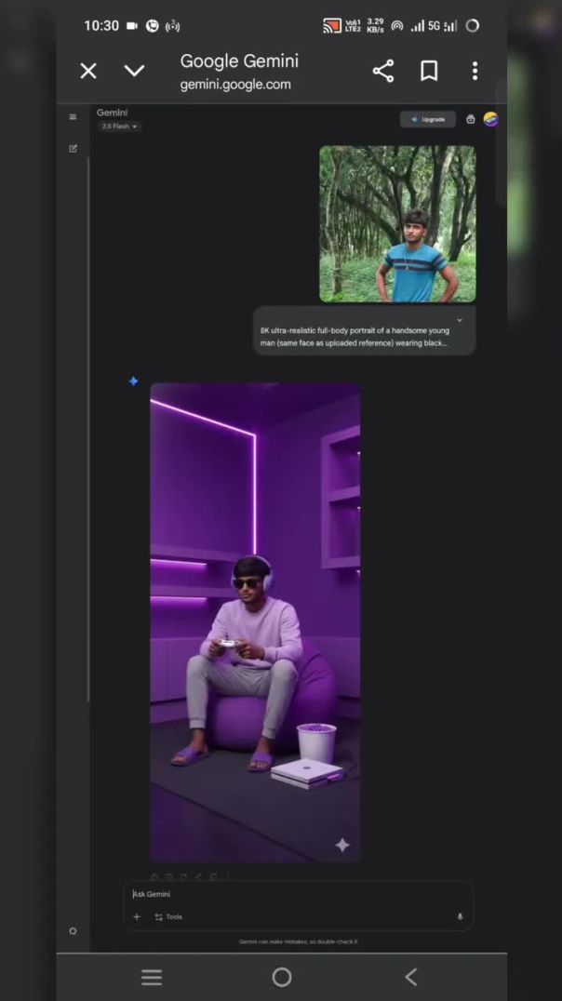Expand the down-chevron next to the page title

[134, 71]
